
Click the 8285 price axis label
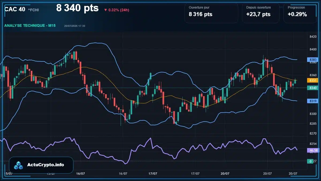click(313, 124)
